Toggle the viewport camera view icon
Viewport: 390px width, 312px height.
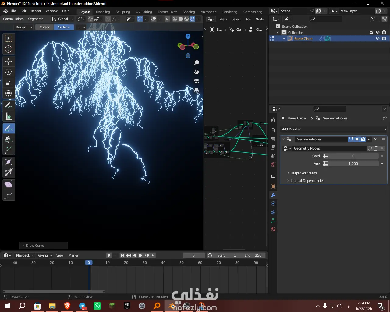click(x=197, y=81)
